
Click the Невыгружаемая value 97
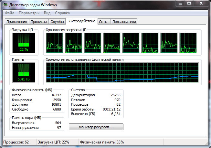(x=59, y=128)
